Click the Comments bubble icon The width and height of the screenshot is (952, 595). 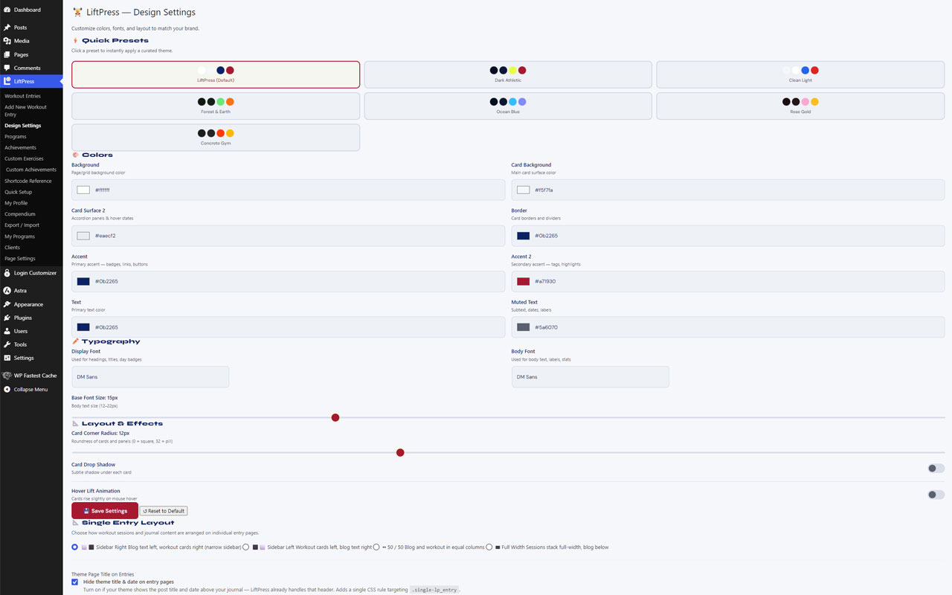(x=7, y=68)
